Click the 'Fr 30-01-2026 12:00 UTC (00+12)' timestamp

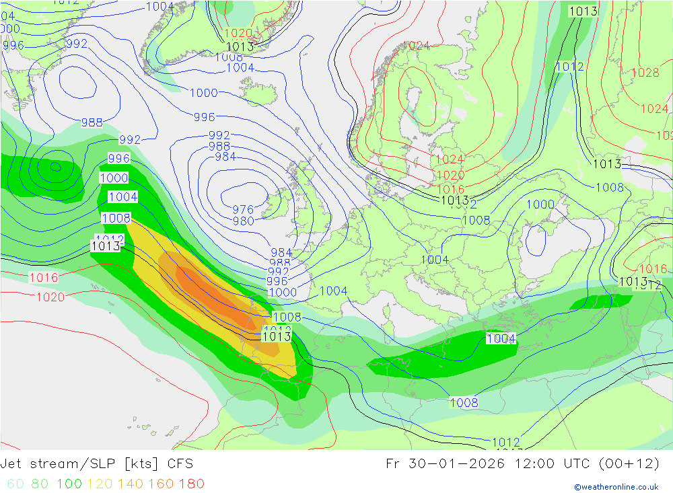(x=522, y=464)
